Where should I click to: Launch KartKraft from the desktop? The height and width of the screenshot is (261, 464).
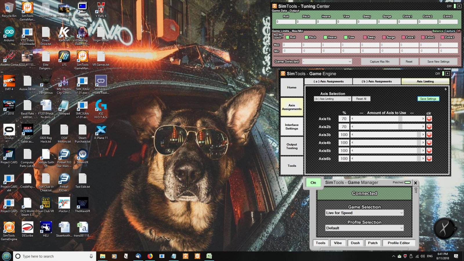(64, 35)
